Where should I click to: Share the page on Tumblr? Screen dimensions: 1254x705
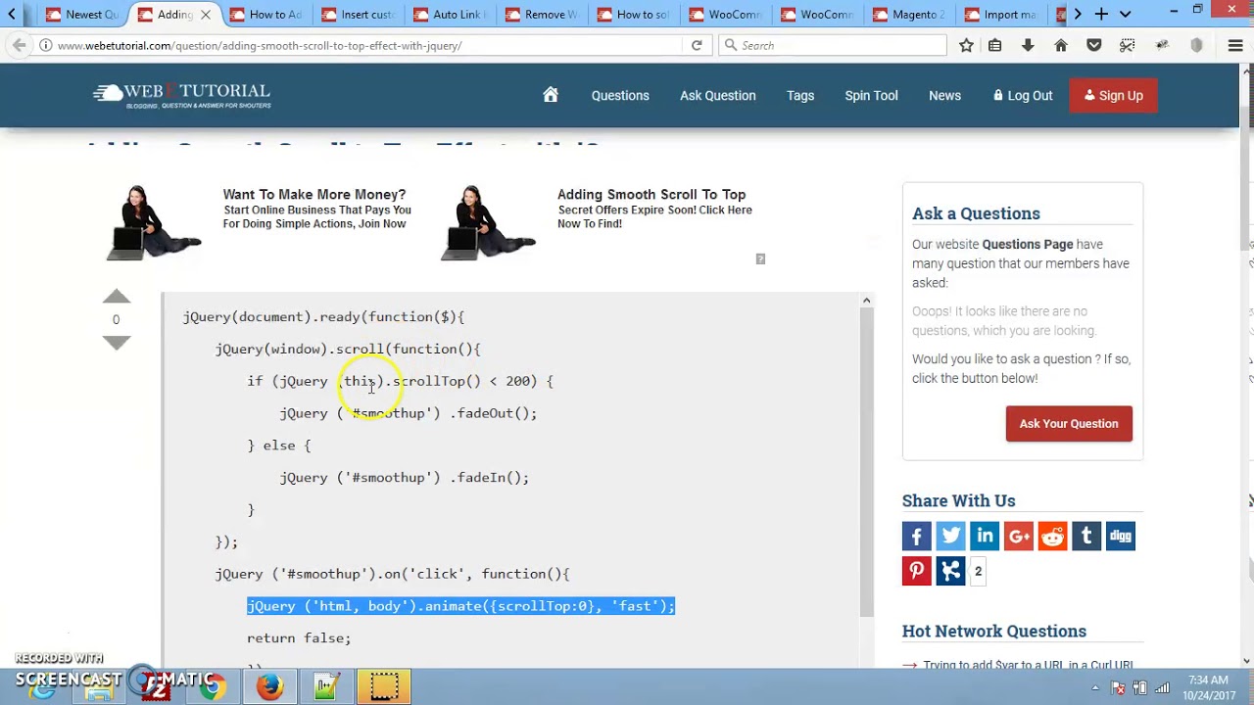tap(1086, 536)
